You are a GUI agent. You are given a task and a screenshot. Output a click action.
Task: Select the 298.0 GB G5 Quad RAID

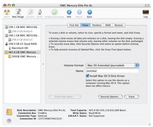click(x=22, y=44)
